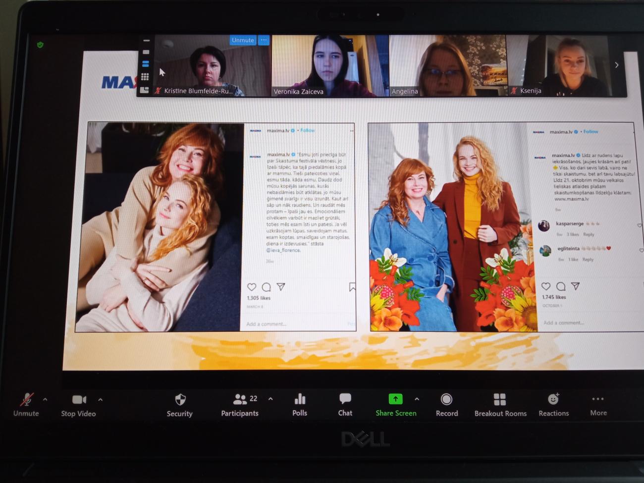Open the blue three-dot menu on Kristīne's video
The height and width of the screenshot is (483, 644).
pos(264,40)
